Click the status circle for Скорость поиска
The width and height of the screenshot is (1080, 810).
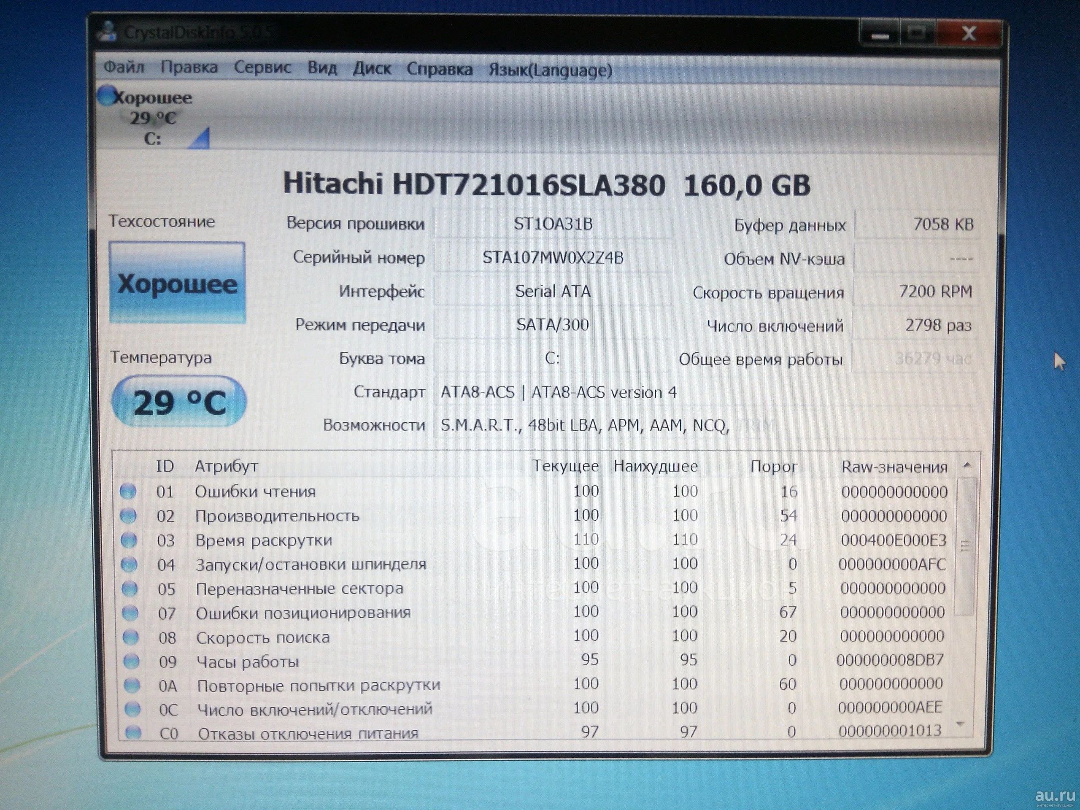click(x=131, y=637)
